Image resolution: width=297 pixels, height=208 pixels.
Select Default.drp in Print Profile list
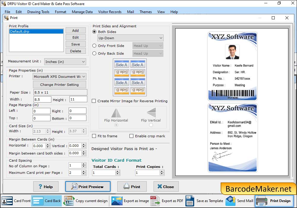[36, 31]
